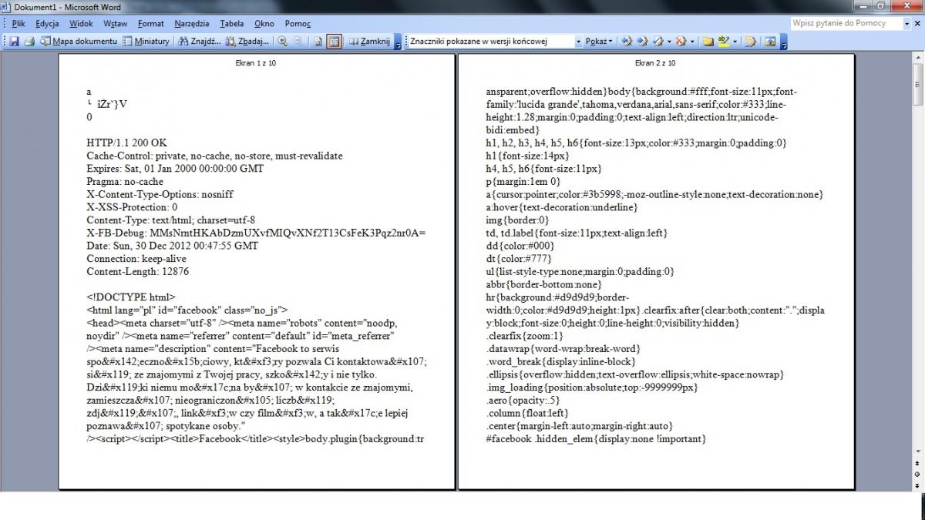This screenshot has width=925, height=520.
Task: Open the Pokaż dropdown menu
Action: click(598, 41)
